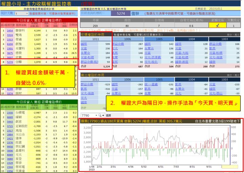Screen dimensions: 244x173
Task: Click 統一-嘉義 seller with -131 on 1005
Action: click(151, 84)
